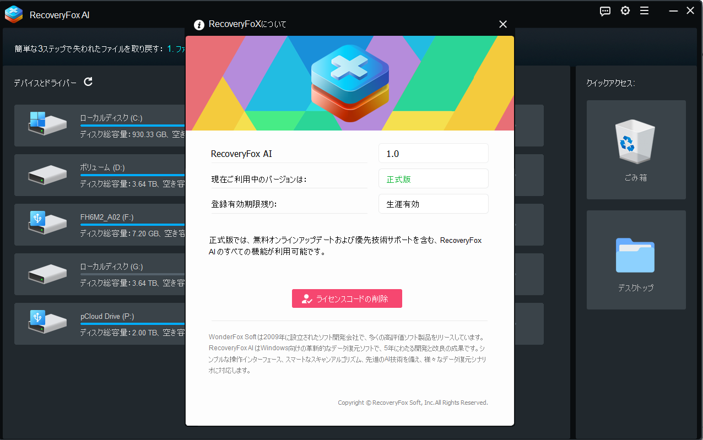The image size is (703, 440).
Task: Click the デスクトップ label
Action: (635, 288)
